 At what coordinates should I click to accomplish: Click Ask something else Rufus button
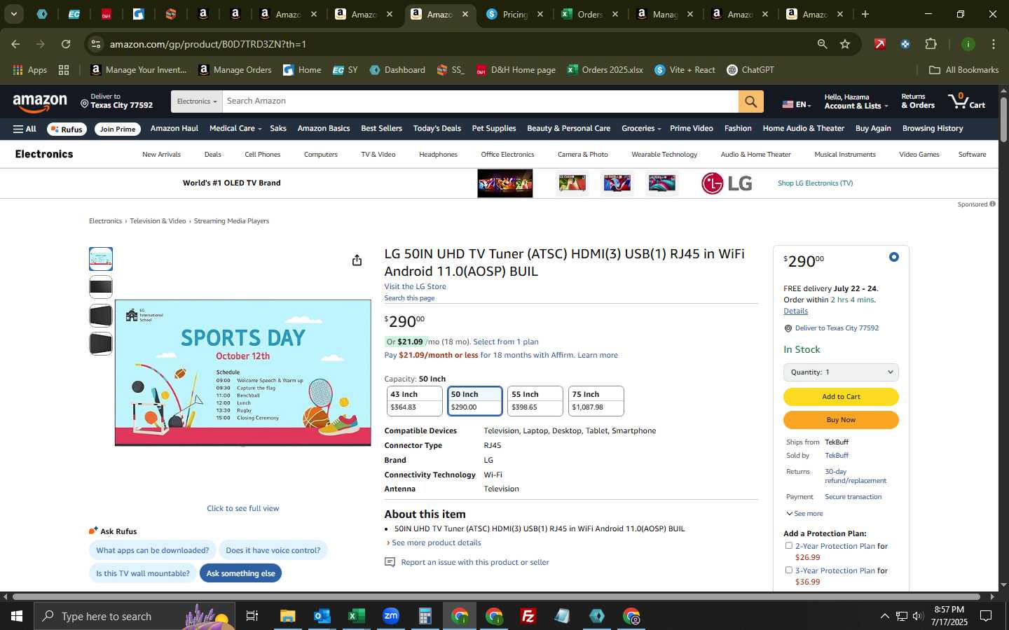tap(241, 573)
